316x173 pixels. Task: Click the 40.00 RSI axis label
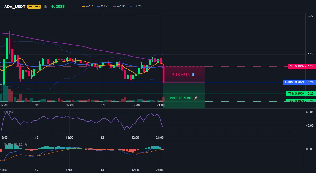click(x=310, y=126)
